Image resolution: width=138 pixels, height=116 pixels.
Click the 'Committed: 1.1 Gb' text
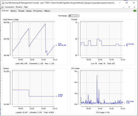[x=36, y=63]
